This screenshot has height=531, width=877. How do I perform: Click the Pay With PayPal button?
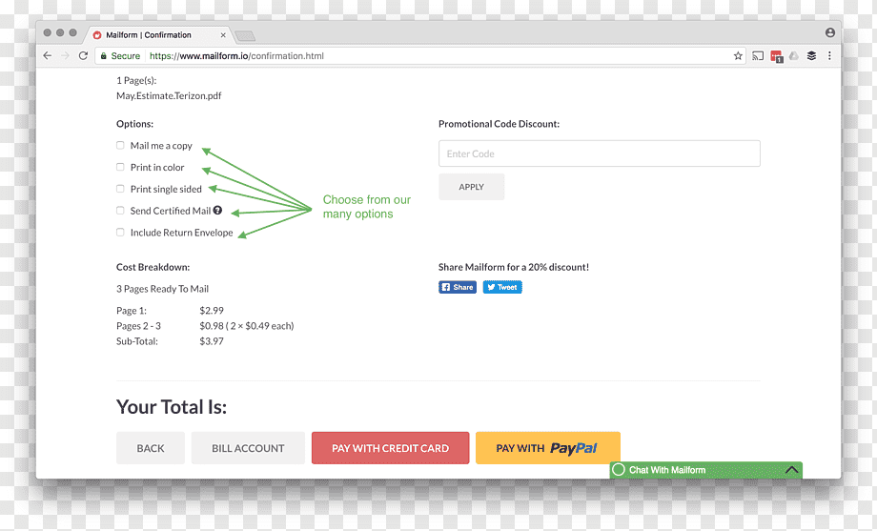click(x=547, y=448)
